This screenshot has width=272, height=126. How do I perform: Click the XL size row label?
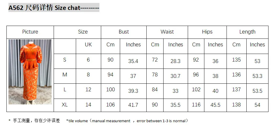[x=65, y=105]
